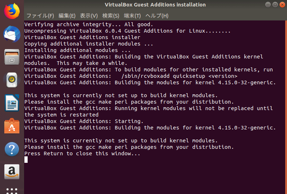Open the ファイル(F) menu
The height and width of the screenshot is (194, 287).
click(40, 16)
